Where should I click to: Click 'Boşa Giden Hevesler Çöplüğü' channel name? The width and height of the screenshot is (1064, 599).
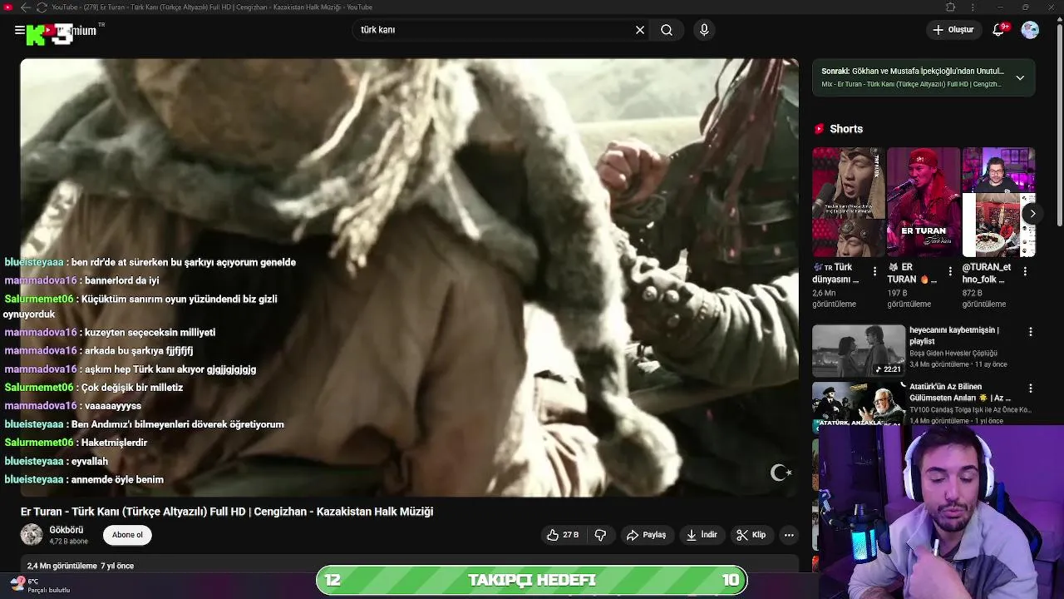coord(953,354)
